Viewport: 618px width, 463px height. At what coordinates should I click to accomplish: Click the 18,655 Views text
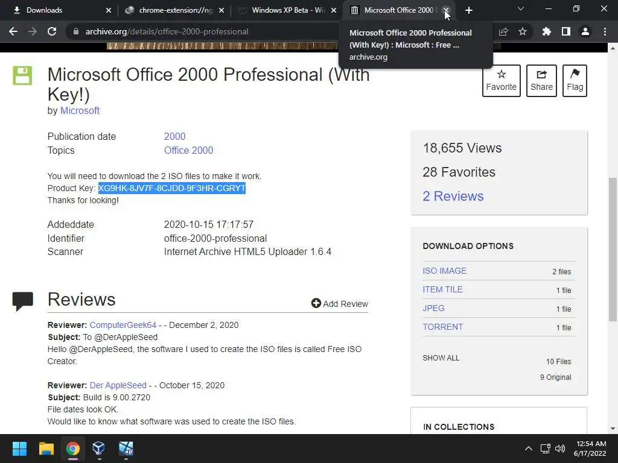462,148
